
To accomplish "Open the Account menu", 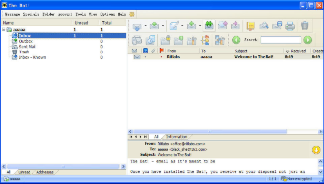I will point(65,14).
